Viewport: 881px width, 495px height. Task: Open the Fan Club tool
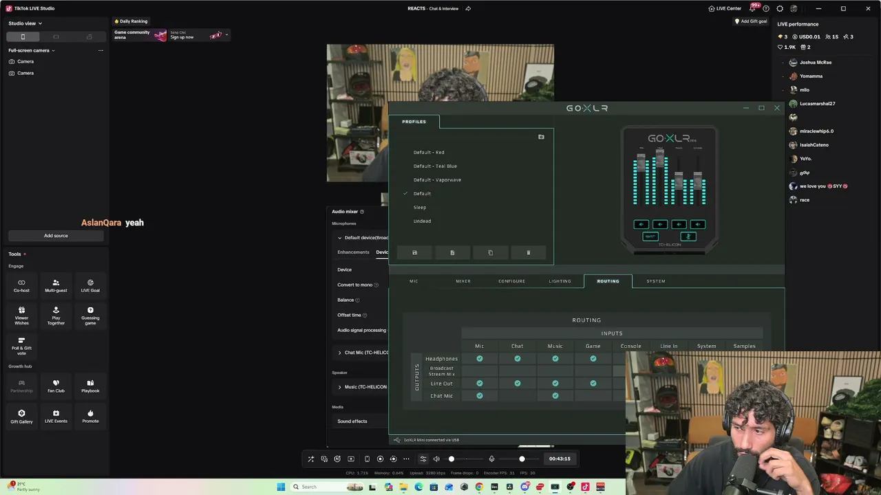point(56,386)
